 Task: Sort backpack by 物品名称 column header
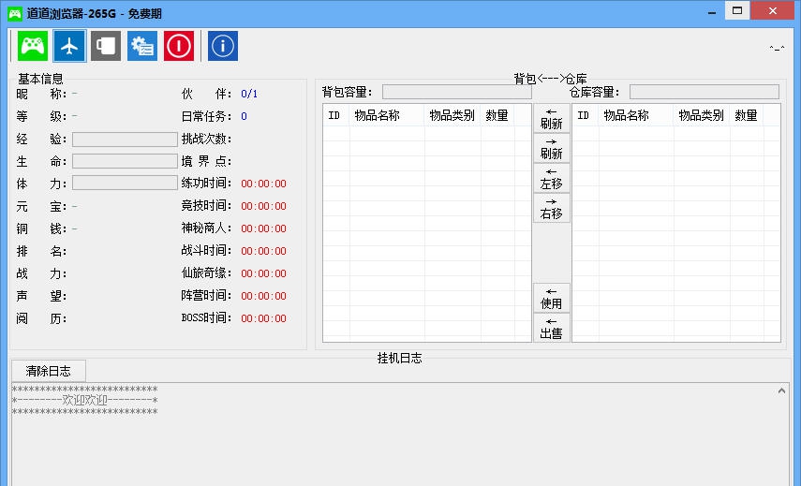tap(387, 115)
